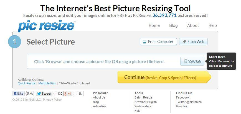Viewport: 241px width, 114px height.
Task: Select the From Computer option
Action: click(158, 42)
